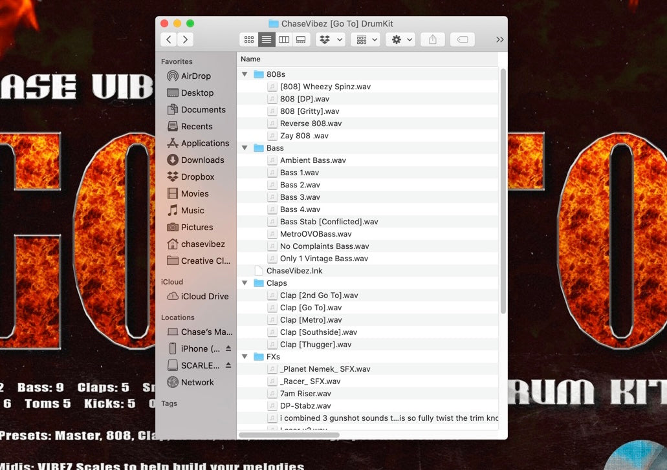Select Clap [Southside].wav file
667x470 pixels.
tap(367, 332)
